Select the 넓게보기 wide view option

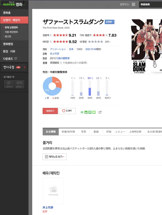[20, 84]
